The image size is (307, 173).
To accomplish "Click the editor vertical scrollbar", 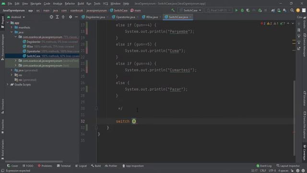I will [294, 118].
